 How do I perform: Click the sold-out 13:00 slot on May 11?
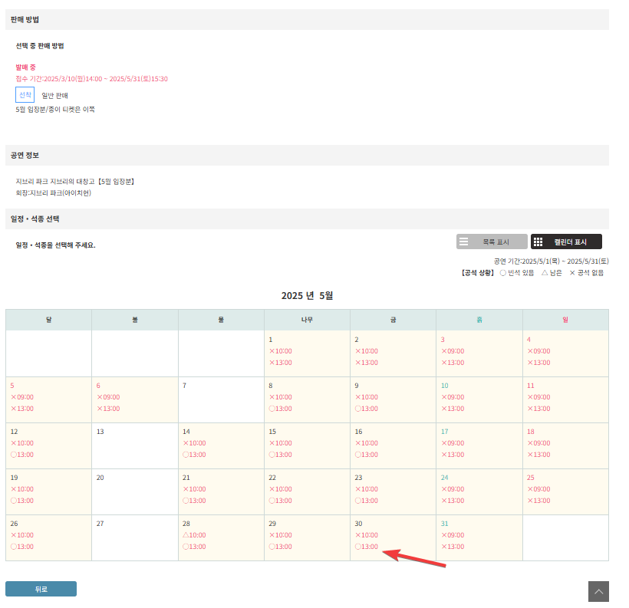pos(538,409)
